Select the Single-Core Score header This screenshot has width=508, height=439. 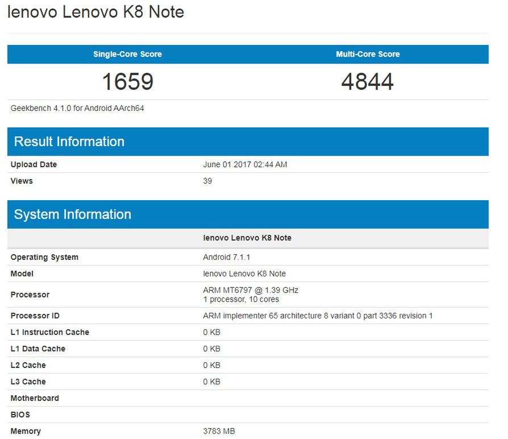coord(127,55)
